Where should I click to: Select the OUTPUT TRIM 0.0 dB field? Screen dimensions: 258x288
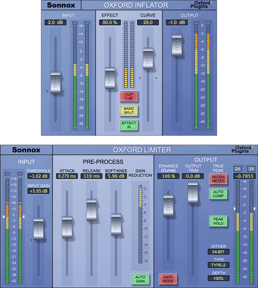pyautogui.click(x=193, y=176)
